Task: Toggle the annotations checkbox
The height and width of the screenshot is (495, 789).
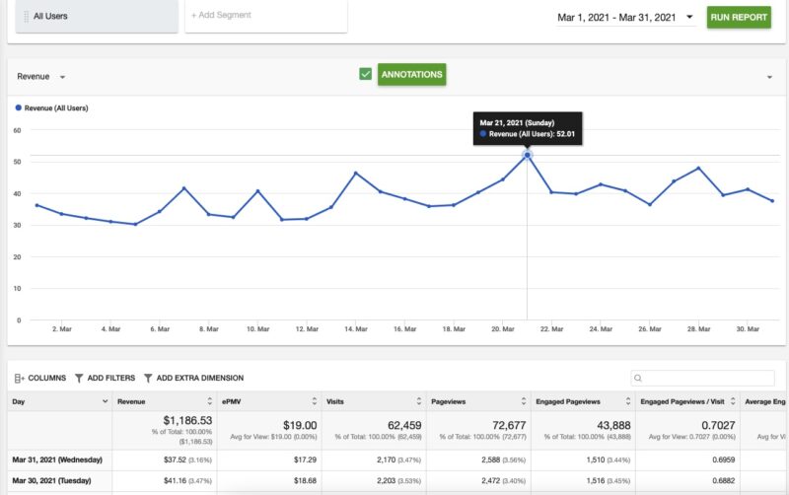Action: coord(365,74)
